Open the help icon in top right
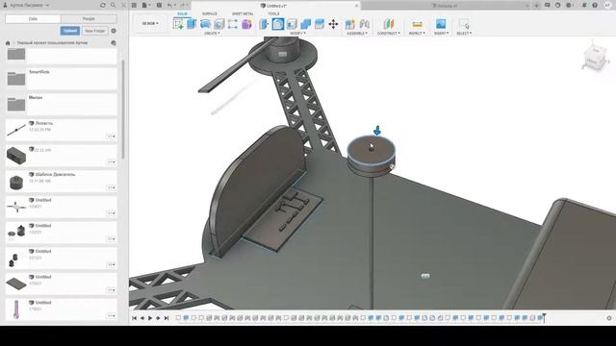 595,5
